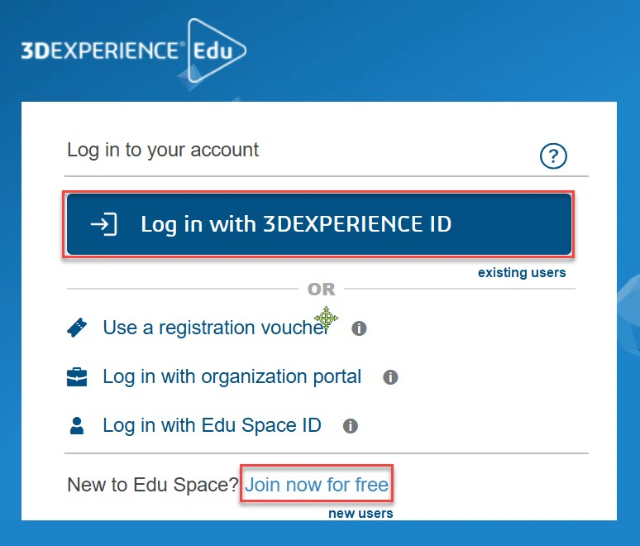Open info icon next to registration voucher
Image resolution: width=640 pixels, height=546 pixels.
click(359, 328)
